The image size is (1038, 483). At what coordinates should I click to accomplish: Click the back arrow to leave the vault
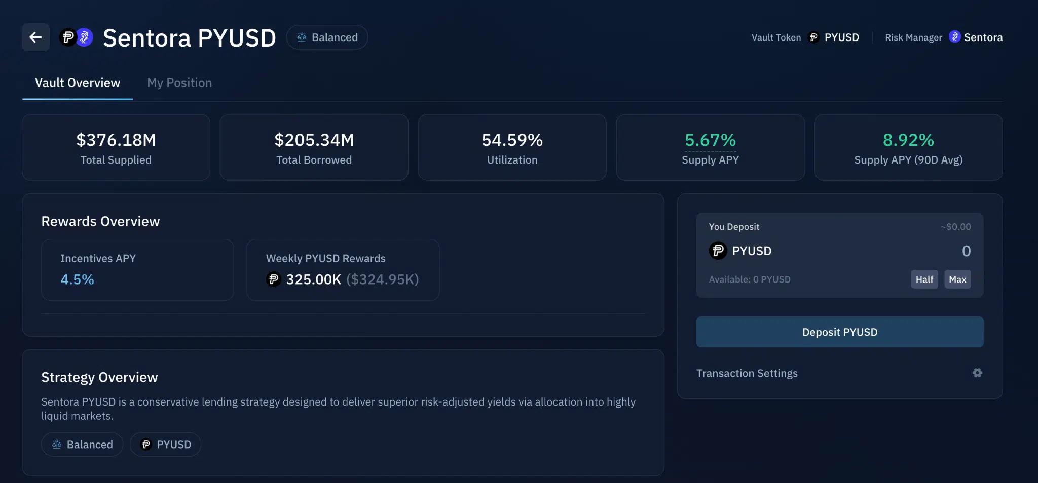pyautogui.click(x=35, y=37)
